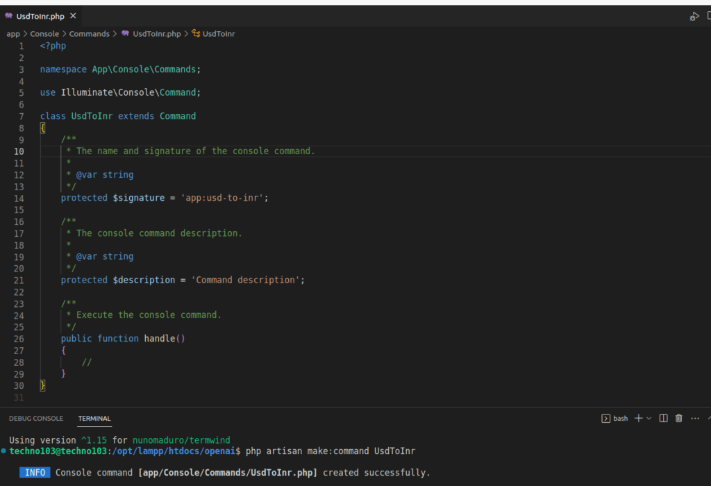
Task: Open a new terminal with the plus icon
Action: pyautogui.click(x=637, y=418)
